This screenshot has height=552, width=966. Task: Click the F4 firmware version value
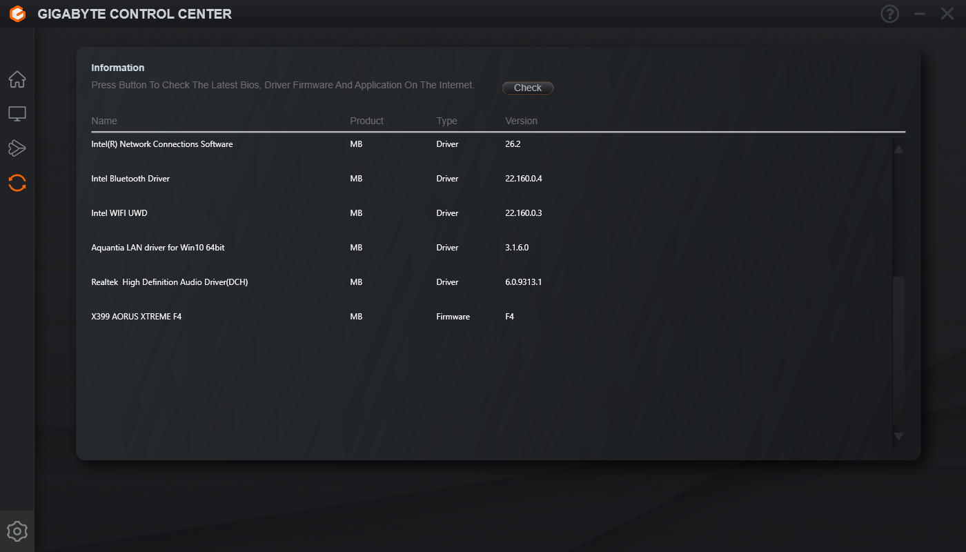click(510, 317)
